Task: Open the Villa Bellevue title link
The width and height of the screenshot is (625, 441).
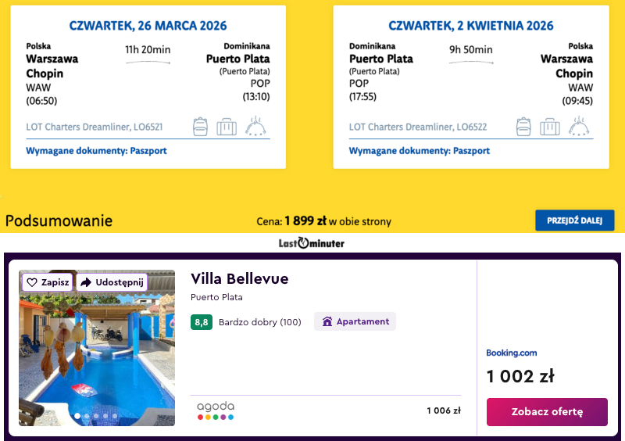Action: click(239, 279)
